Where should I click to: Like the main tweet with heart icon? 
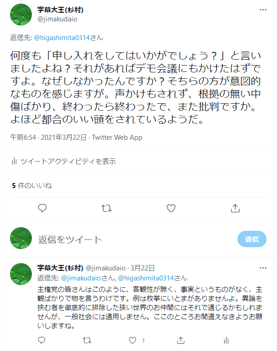(x=171, y=208)
